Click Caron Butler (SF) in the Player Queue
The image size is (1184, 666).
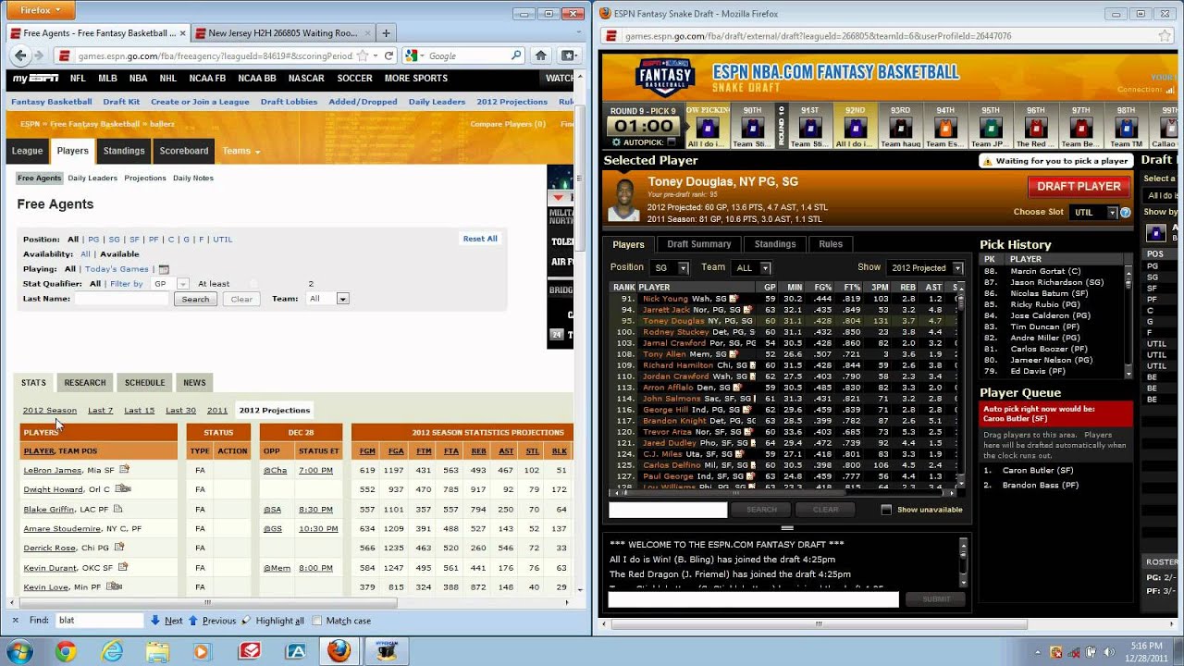(1038, 471)
